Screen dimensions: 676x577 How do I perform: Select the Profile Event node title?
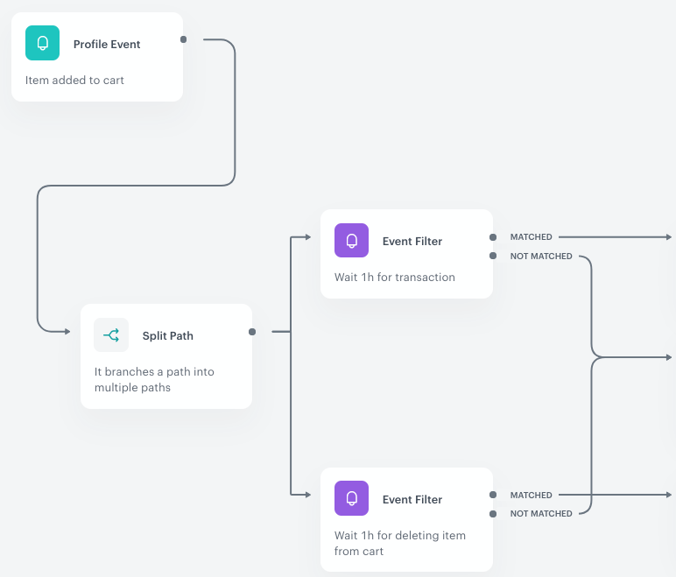click(107, 45)
